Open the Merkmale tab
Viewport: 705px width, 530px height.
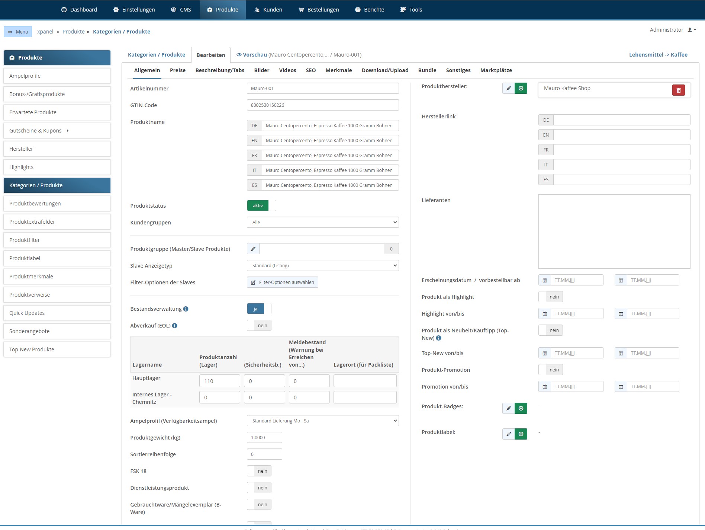click(339, 70)
